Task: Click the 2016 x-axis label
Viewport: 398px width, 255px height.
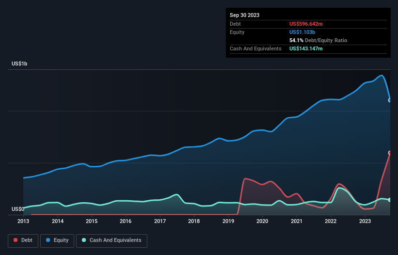Action: tap(126, 221)
